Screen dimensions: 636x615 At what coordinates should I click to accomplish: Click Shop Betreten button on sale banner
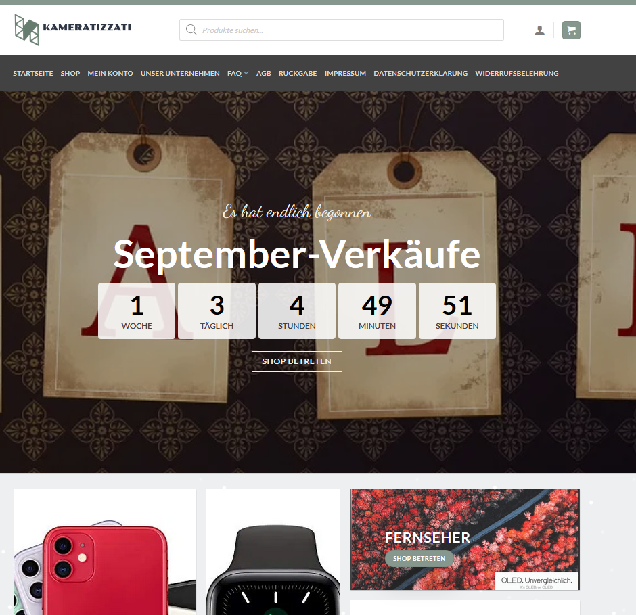(297, 361)
